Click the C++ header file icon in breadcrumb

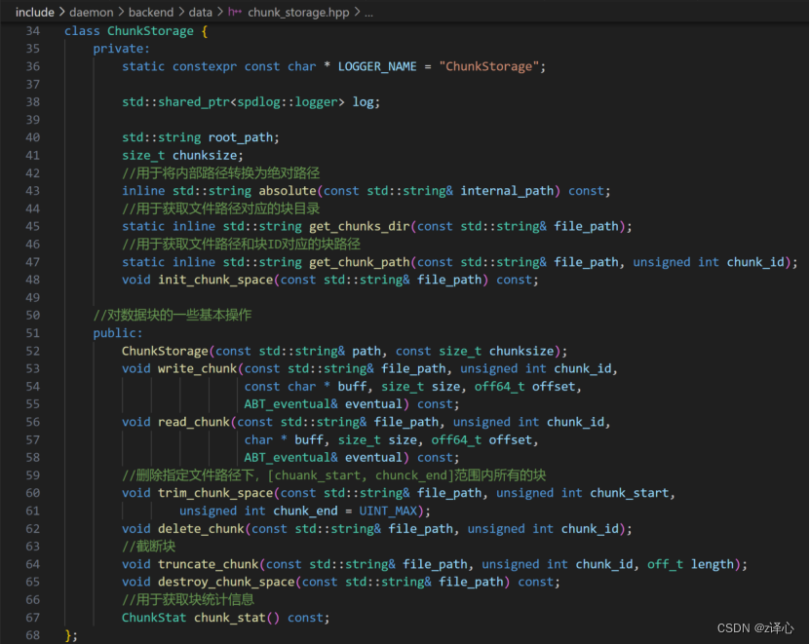pyautogui.click(x=235, y=13)
